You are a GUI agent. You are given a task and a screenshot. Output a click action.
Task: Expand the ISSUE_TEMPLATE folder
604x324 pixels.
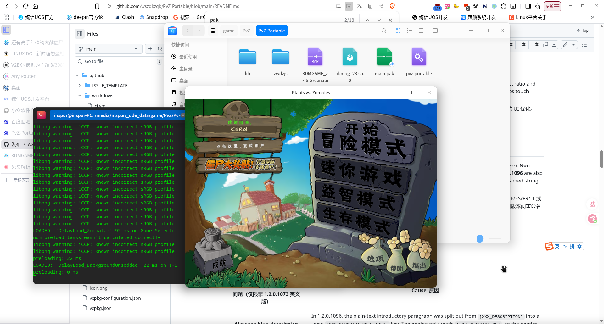tap(80, 85)
